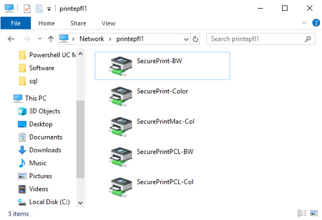322x220 pixels.
Task: Go up one level with Up arrow
Action: pos(51,39)
